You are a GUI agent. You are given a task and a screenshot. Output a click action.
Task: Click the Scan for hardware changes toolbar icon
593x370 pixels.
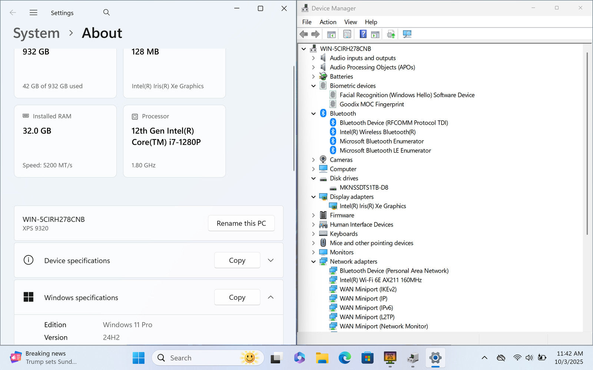[407, 34]
